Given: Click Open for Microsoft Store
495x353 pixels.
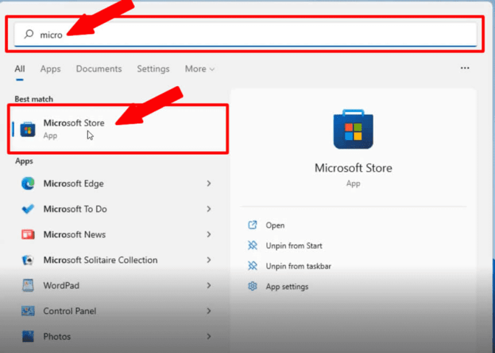Looking at the screenshot, I should pos(275,226).
